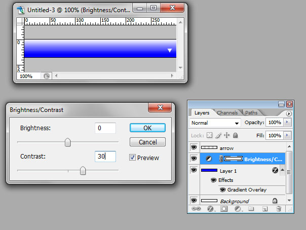
Task: Click the mask link chain on Brightness/Contrast layer
Action: tap(221, 159)
